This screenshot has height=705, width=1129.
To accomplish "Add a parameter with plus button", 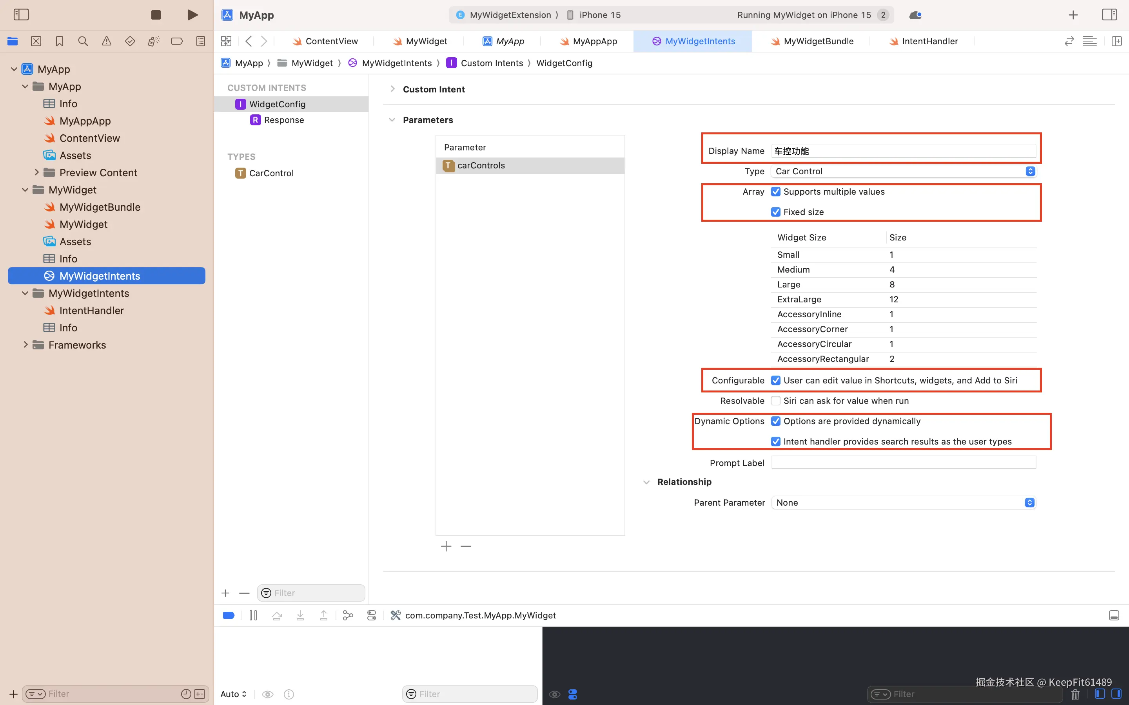I will pyautogui.click(x=446, y=546).
